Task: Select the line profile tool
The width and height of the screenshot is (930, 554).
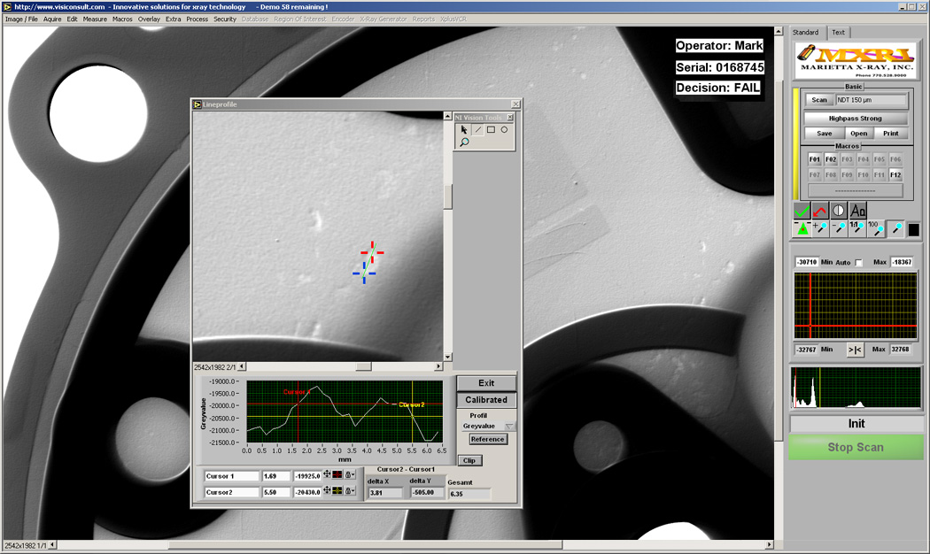Action: [x=477, y=129]
